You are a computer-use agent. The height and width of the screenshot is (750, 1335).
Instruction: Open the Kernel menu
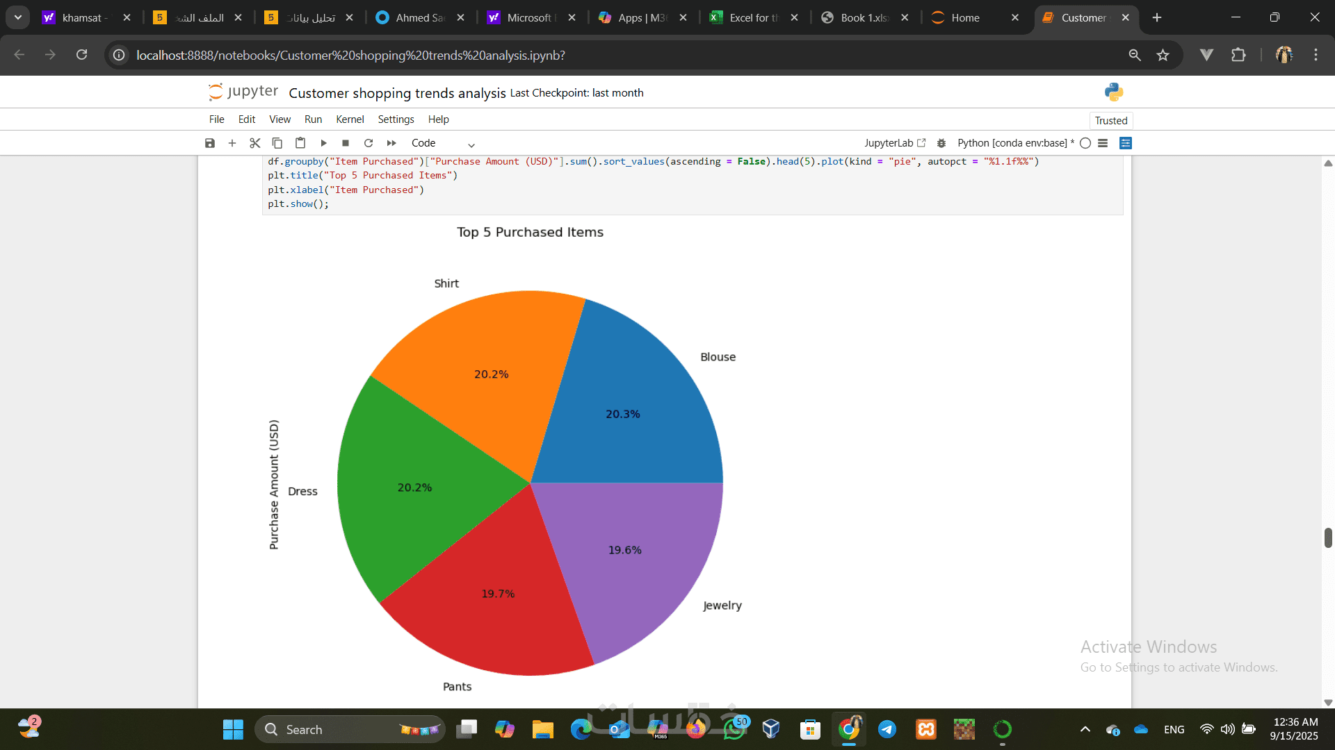click(x=350, y=119)
